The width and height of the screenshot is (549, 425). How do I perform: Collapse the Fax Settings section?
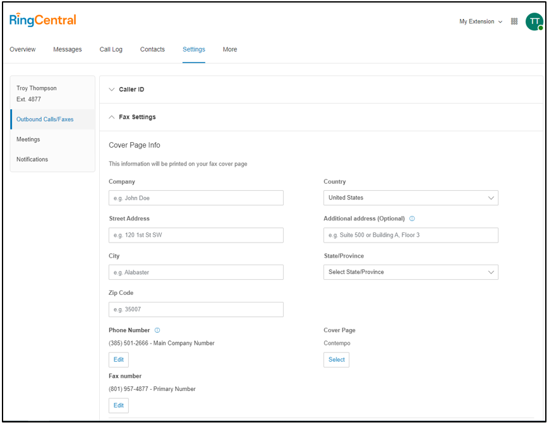point(137,117)
